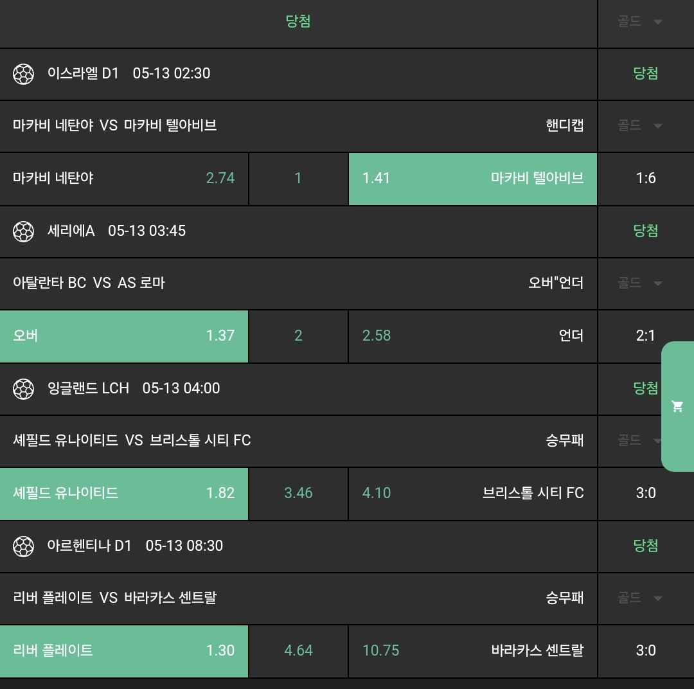Expand 골드 dropdown on the 오버"언더 row
Viewport: 694px width, 689px height.
coord(640,283)
